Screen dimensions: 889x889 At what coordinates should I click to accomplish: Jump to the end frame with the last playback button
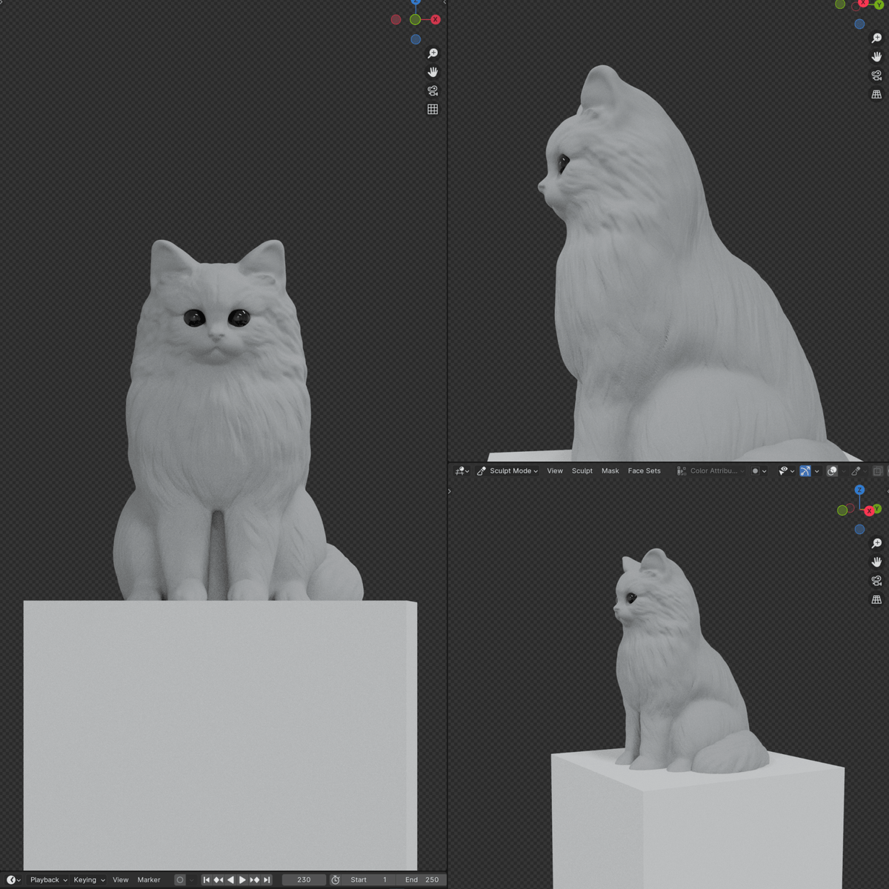[267, 879]
